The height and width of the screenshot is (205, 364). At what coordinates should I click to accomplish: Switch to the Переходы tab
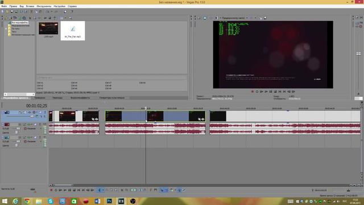coord(57,98)
